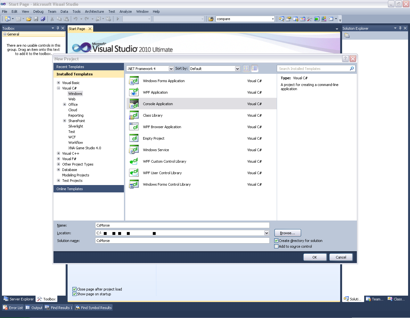The height and width of the screenshot is (318, 410).
Task: Open the Sort by Default dropdown
Action: pyautogui.click(x=237, y=69)
